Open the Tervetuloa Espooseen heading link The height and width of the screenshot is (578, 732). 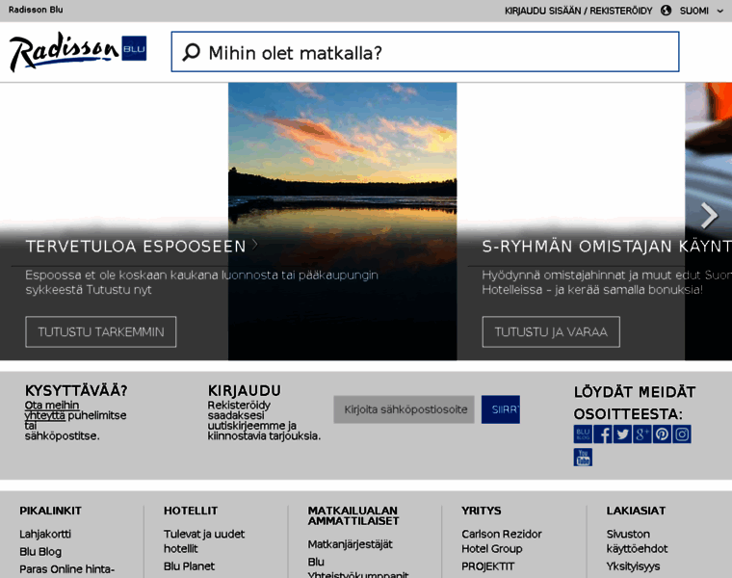pyautogui.click(x=136, y=246)
